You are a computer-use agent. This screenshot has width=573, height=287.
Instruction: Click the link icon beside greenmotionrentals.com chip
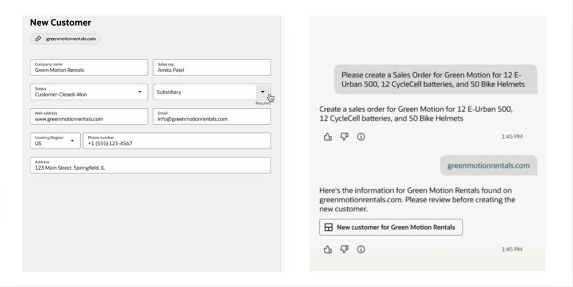(38, 39)
